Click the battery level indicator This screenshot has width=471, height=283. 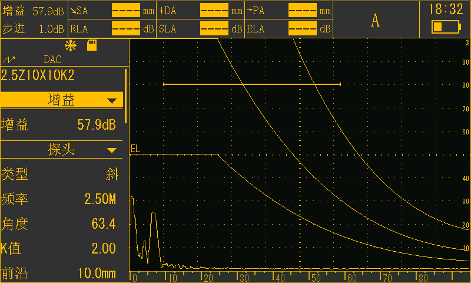[446, 27]
